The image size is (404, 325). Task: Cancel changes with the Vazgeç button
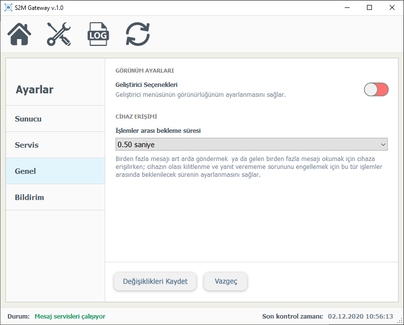point(226,282)
